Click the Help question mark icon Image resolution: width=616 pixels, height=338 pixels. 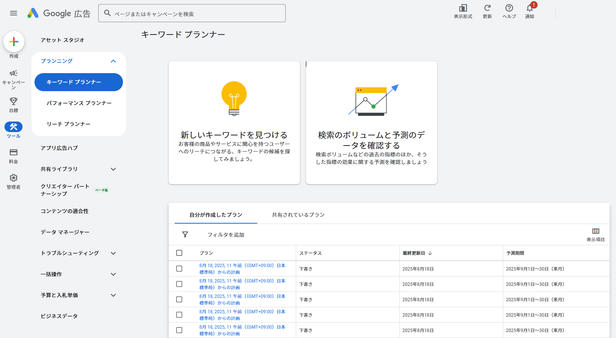coord(509,8)
